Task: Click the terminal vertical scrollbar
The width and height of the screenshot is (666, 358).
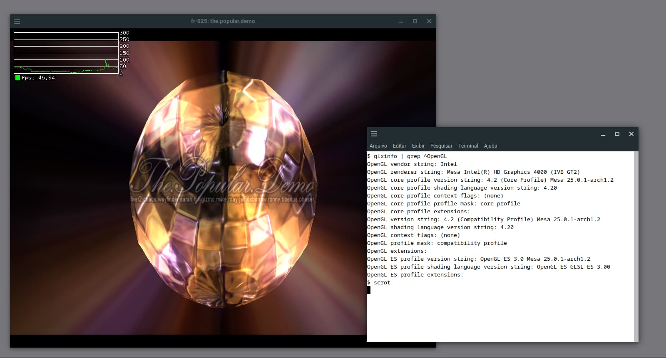Action: click(636, 247)
